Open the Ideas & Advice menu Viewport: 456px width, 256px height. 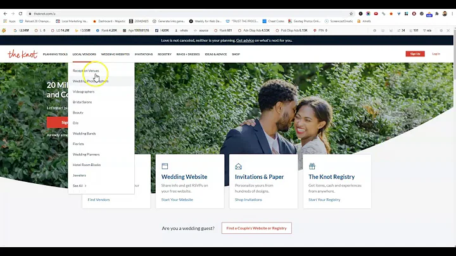(216, 54)
